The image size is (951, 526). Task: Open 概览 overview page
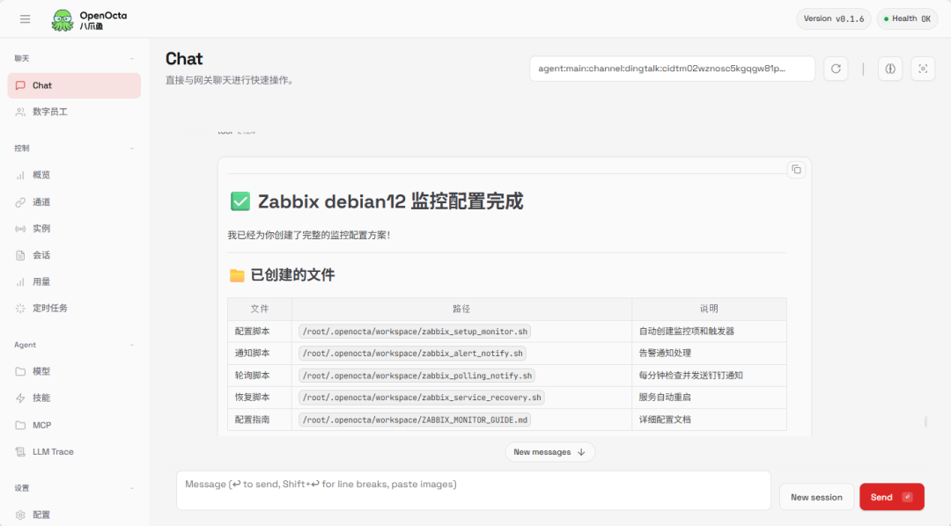tap(74, 175)
